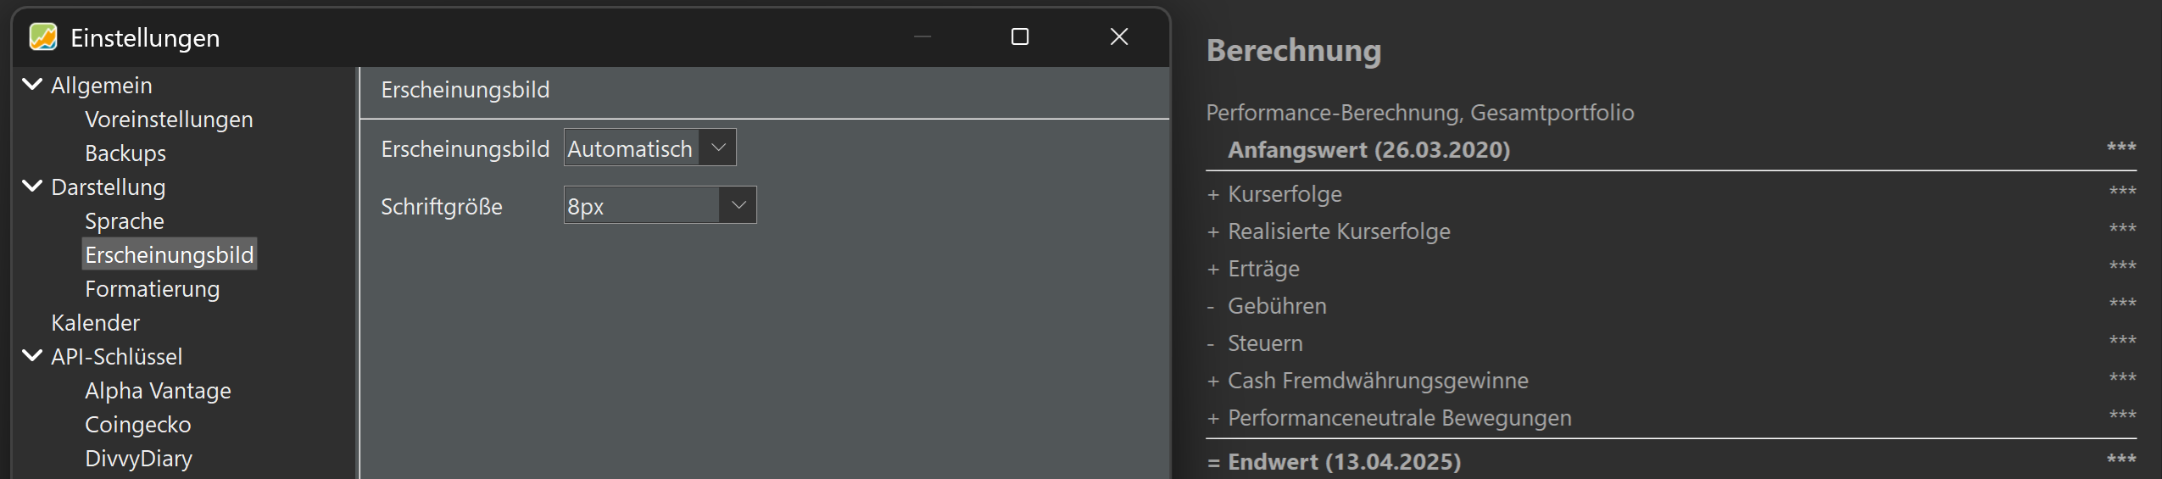Select the highlighted Erscheinungsbild tree entry
The image size is (2162, 479).
click(170, 254)
